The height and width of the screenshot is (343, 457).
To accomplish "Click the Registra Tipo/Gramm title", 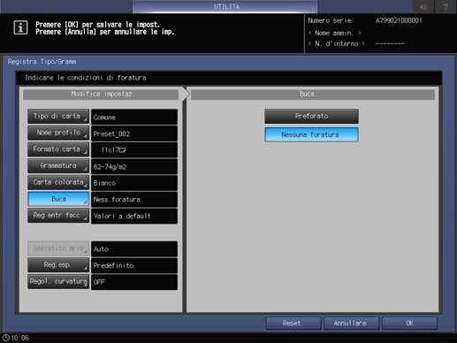I will 42,62.
